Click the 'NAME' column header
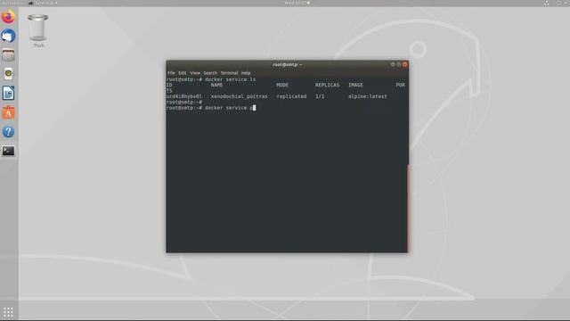Image resolution: width=570 pixels, height=321 pixels. [216, 86]
